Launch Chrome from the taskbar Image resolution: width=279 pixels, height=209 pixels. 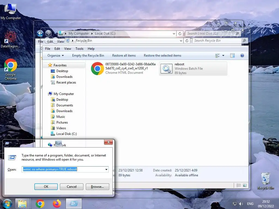click(40, 204)
